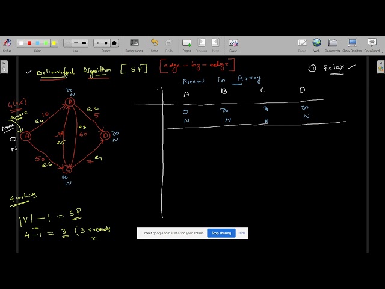
Task: Open the Documents view
Action: [x=333, y=45]
